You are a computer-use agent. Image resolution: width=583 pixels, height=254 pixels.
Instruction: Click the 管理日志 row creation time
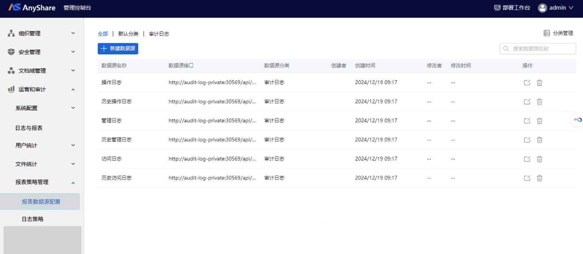pos(376,121)
